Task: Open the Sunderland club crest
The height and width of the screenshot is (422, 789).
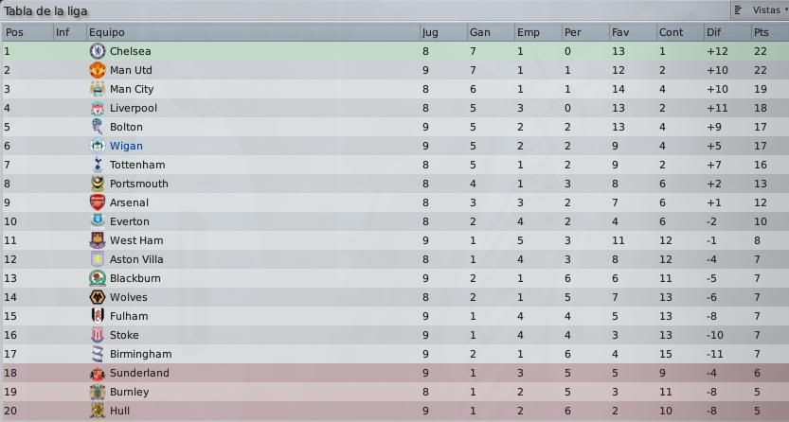Action: [x=98, y=373]
